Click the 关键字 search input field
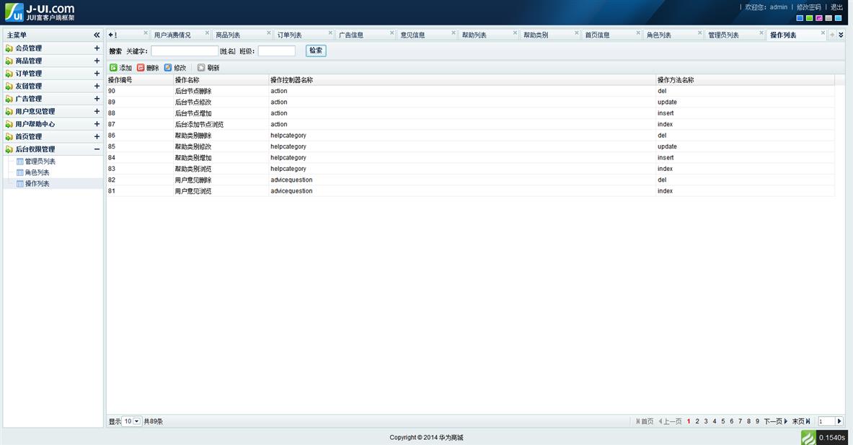The image size is (853, 445). (x=185, y=50)
